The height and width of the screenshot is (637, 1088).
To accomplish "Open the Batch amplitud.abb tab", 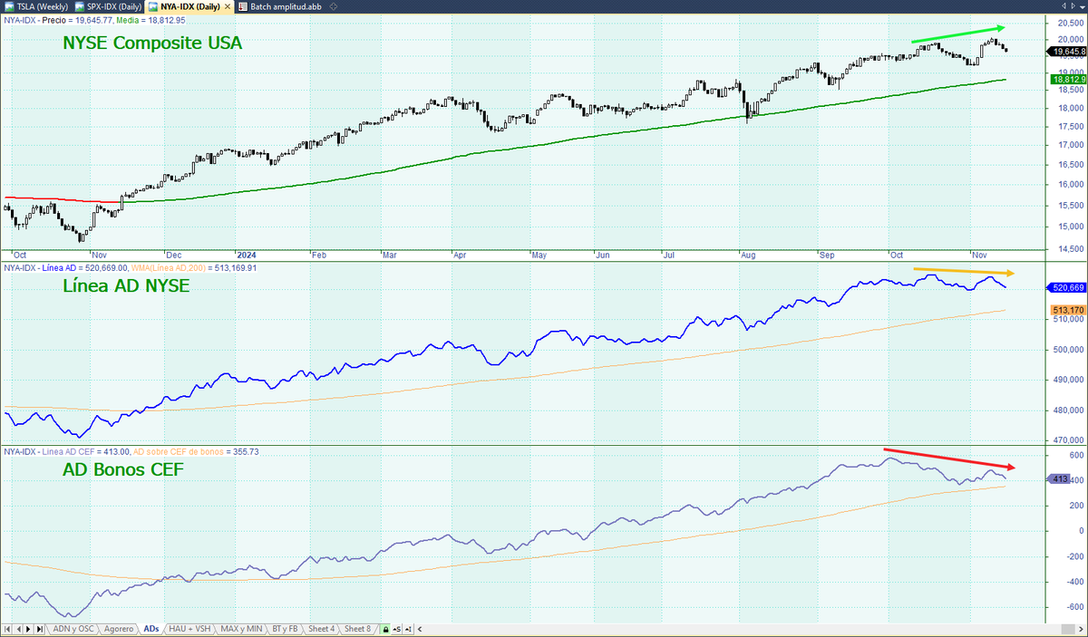I will click(280, 6).
